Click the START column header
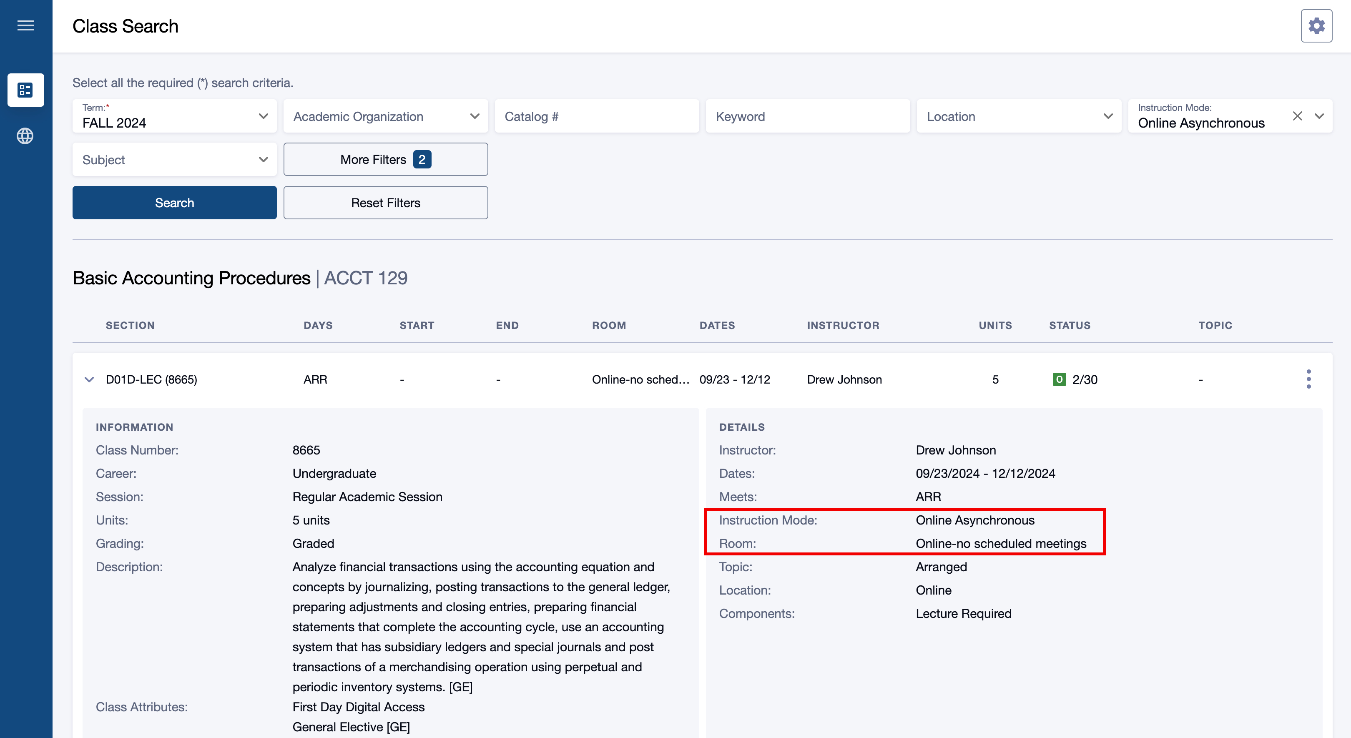 [417, 325]
